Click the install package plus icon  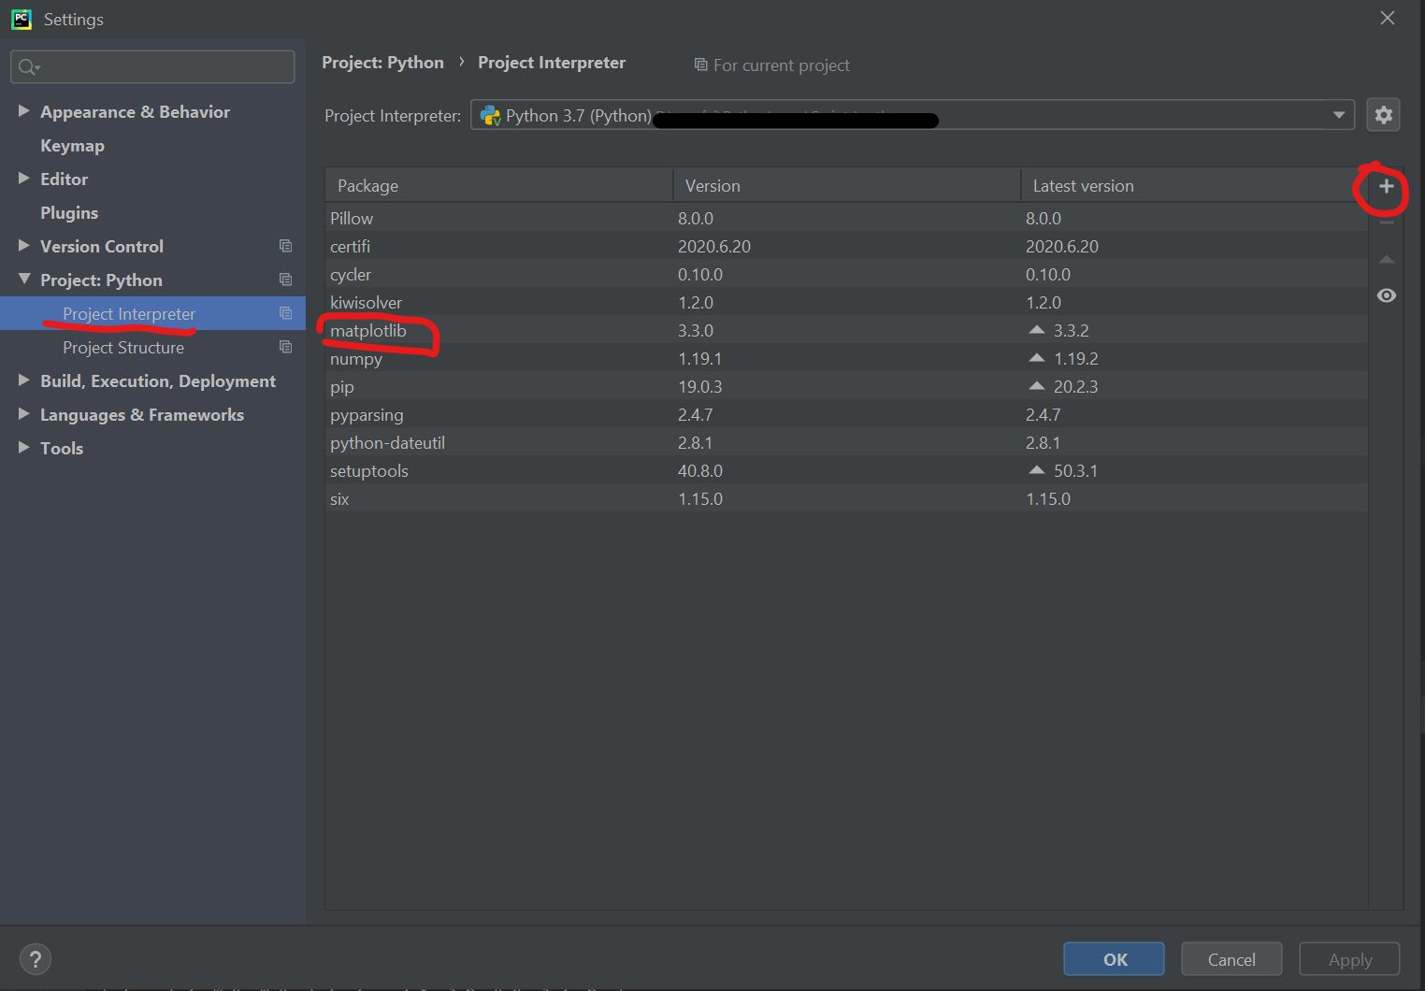tap(1386, 186)
